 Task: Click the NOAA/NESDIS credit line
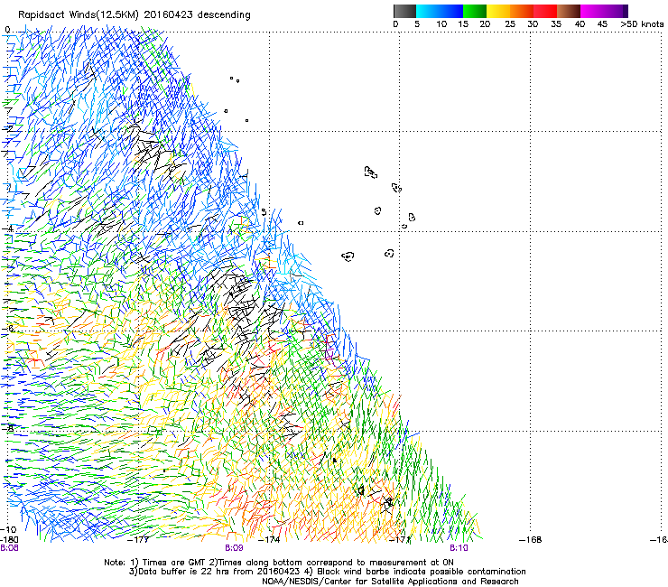point(390,581)
